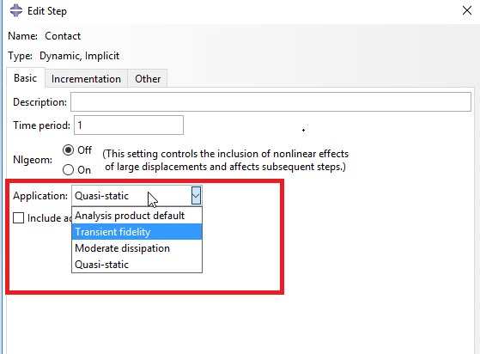Click the Time period input field

tap(129, 125)
